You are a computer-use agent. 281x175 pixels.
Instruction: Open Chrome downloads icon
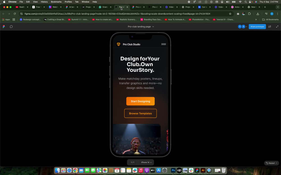click(x=258, y=14)
